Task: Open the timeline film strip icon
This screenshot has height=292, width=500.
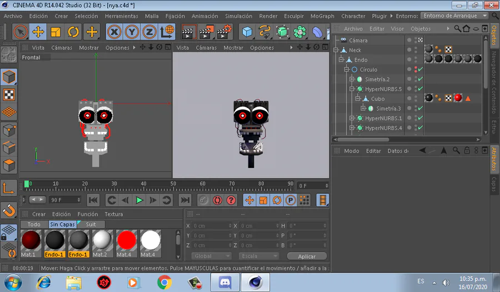Action: tap(323, 200)
